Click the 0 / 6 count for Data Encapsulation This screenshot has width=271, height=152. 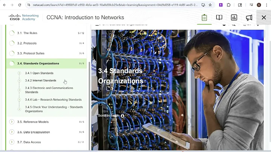(82, 132)
